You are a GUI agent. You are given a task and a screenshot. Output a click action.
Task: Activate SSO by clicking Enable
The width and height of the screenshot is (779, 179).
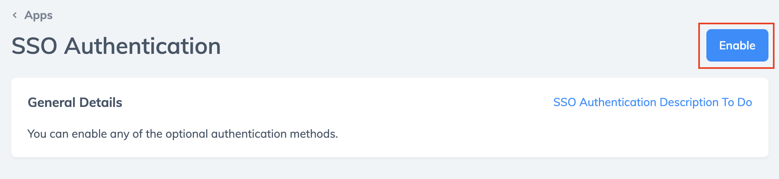pos(737,45)
